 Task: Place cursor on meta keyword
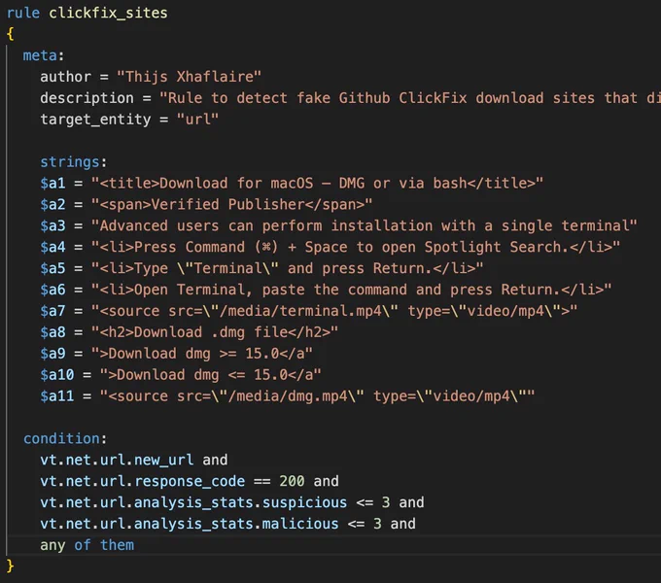pyautogui.click(x=40, y=55)
